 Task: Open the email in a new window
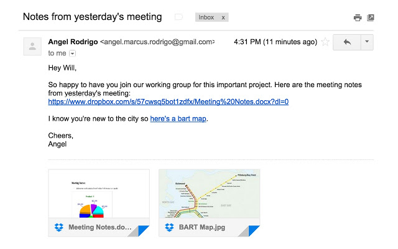[371, 17]
